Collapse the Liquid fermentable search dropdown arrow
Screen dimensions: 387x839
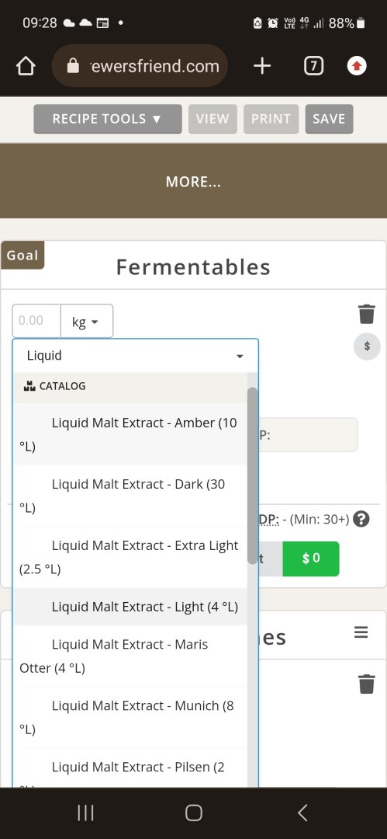pos(240,356)
